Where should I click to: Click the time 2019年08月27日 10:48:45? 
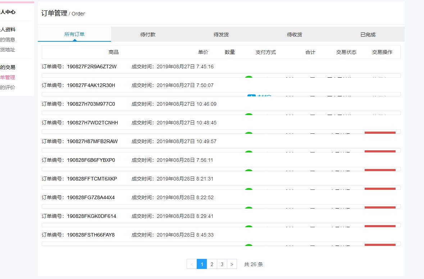[x=187, y=123]
